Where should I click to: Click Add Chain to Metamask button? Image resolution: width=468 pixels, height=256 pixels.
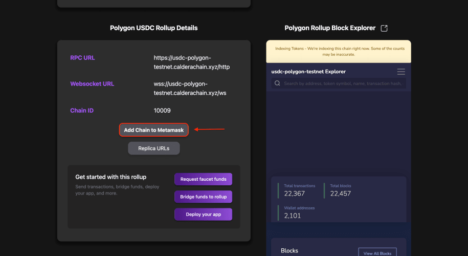pyautogui.click(x=154, y=130)
